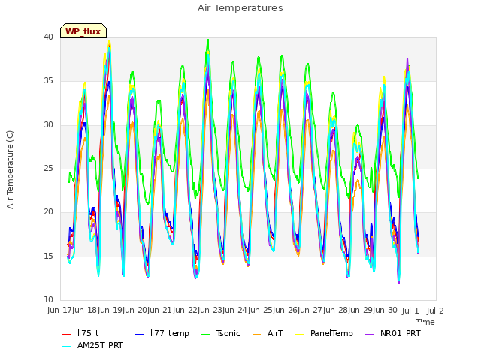Screen dimensions: 481x360
Task: Click the 40 y-axis tick label
Action: coord(48,37)
